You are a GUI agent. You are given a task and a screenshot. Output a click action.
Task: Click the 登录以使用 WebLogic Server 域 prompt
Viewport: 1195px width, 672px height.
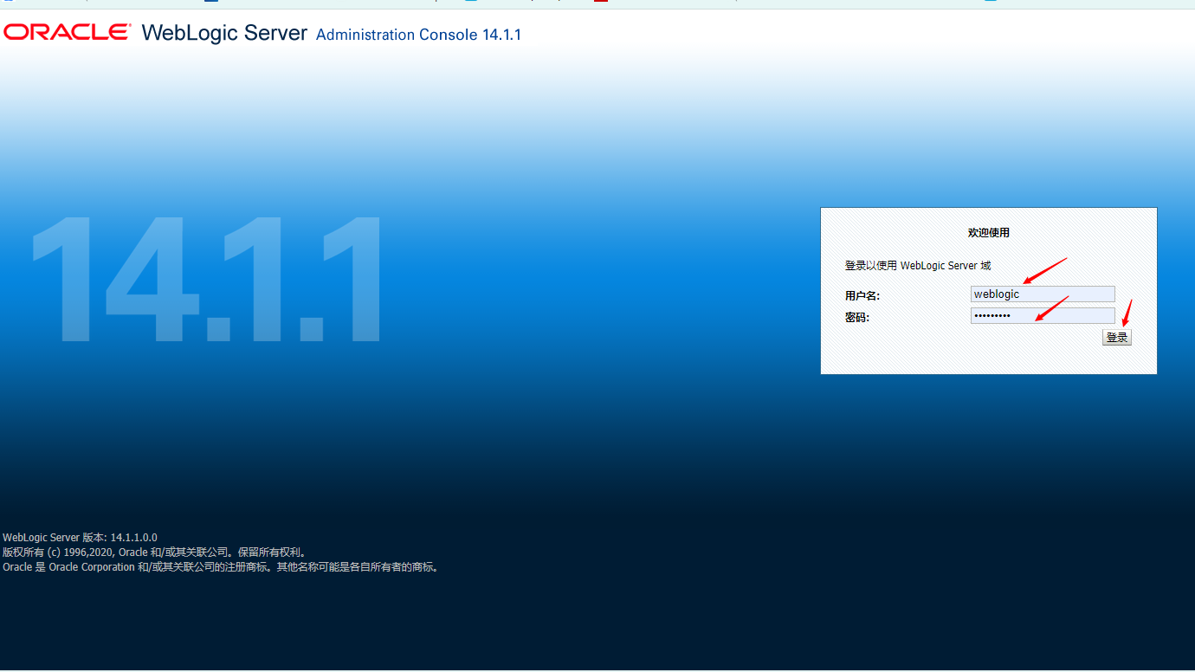(918, 265)
